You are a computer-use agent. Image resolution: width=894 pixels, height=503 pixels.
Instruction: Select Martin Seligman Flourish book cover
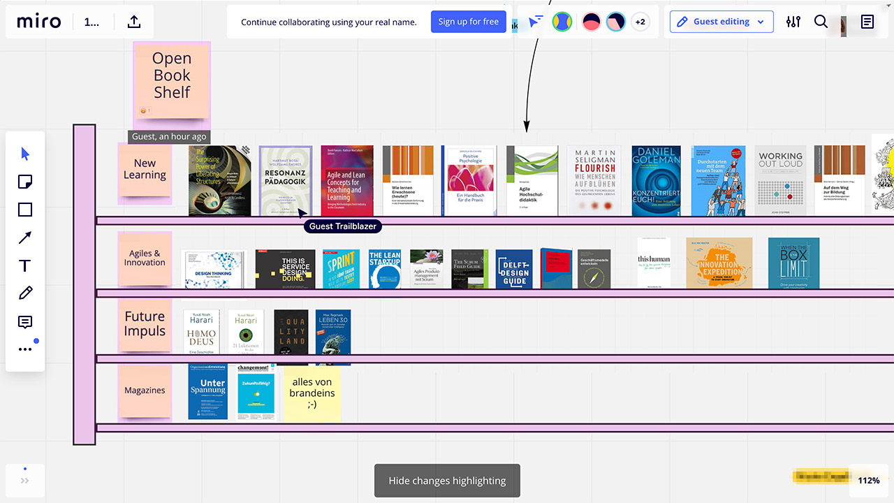(x=594, y=181)
